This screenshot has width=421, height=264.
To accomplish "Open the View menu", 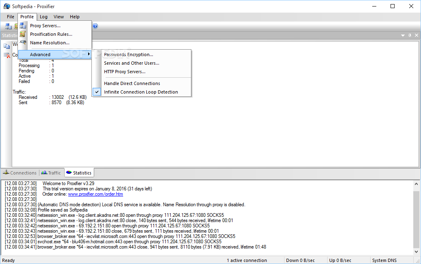I will 59,17.
